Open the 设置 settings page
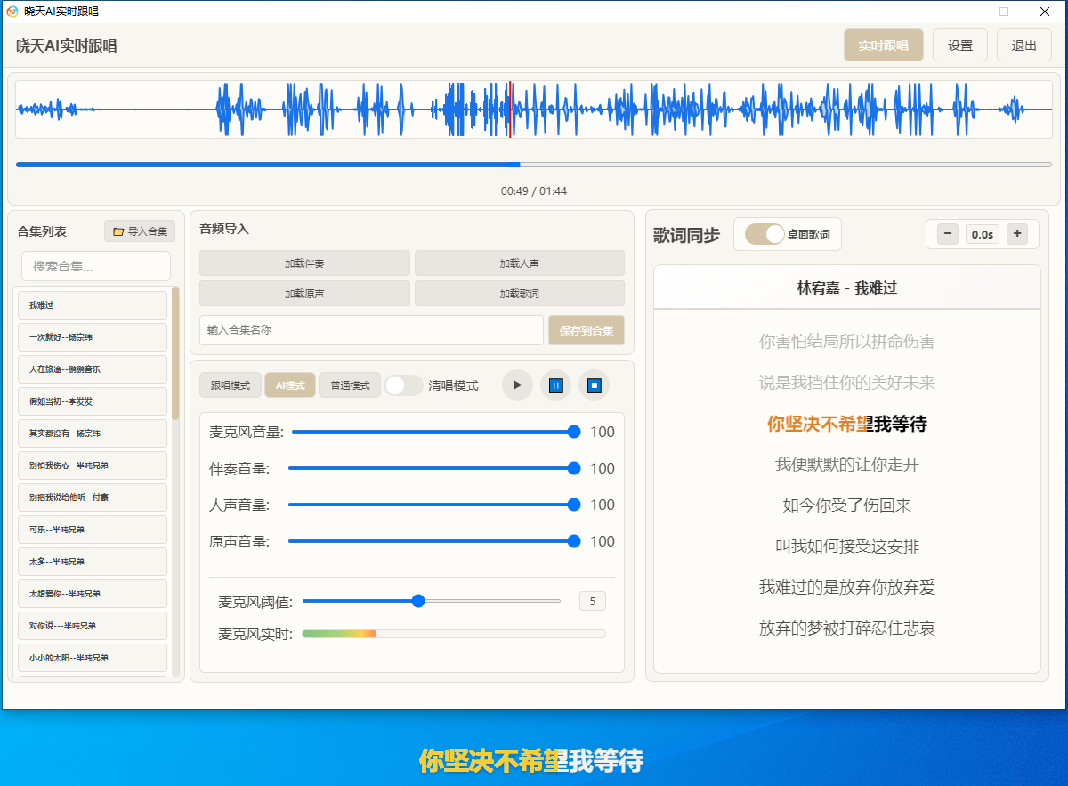The image size is (1068, 786). 959,45
